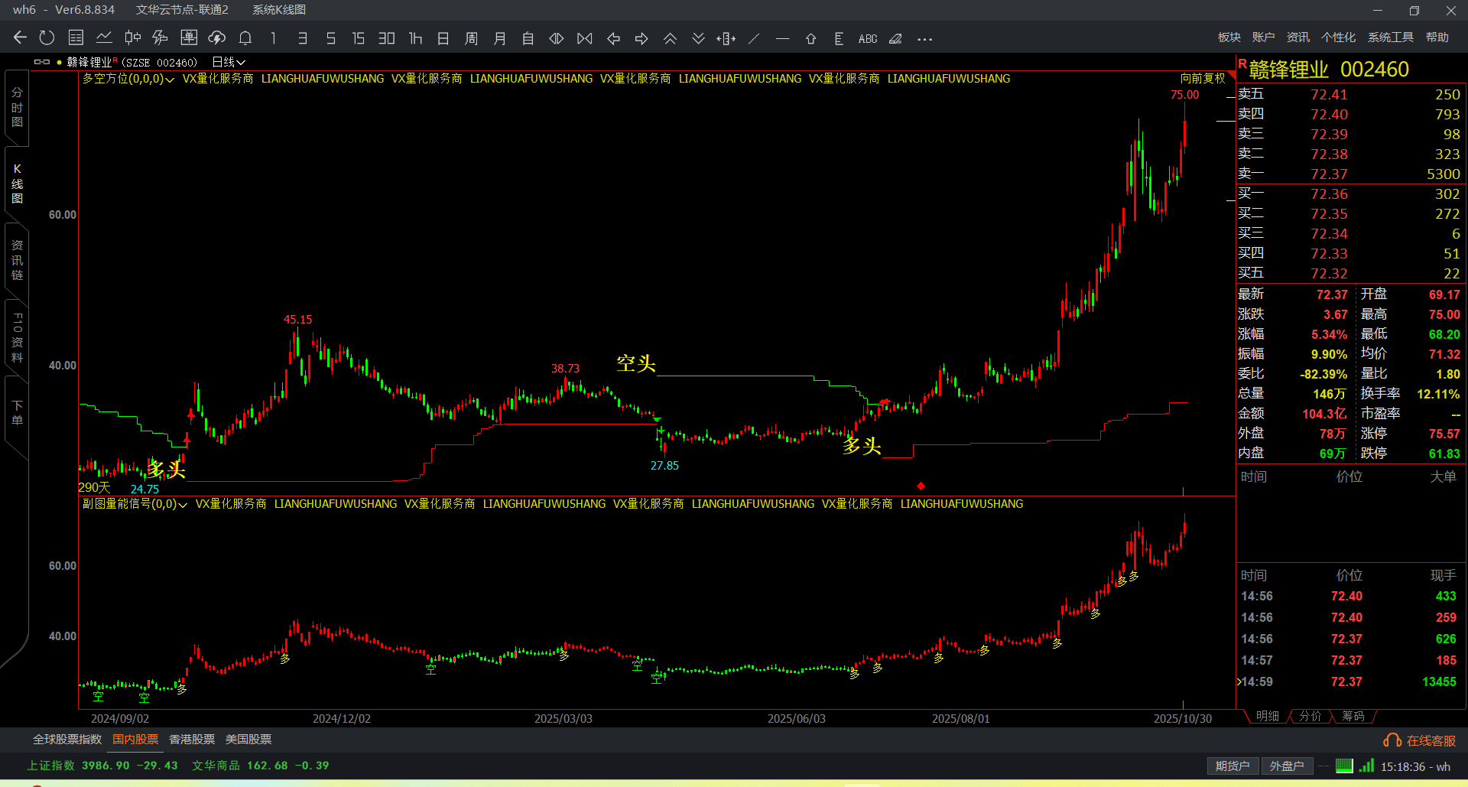This screenshot has height=787, width=1468.
Task: Open the lightning flash order icon
Action: pos(161,37)
